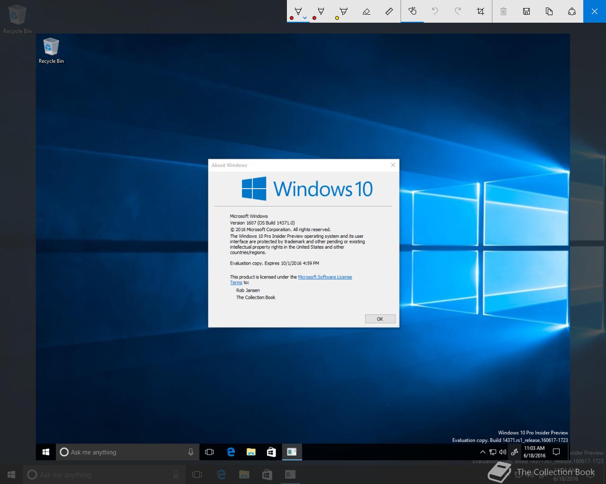
Task: Click the network tray icon in sketch
Action: tap(492, 452)
